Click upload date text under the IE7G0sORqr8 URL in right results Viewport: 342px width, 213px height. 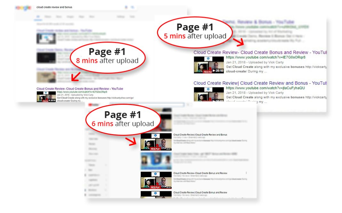coord(255,62)
